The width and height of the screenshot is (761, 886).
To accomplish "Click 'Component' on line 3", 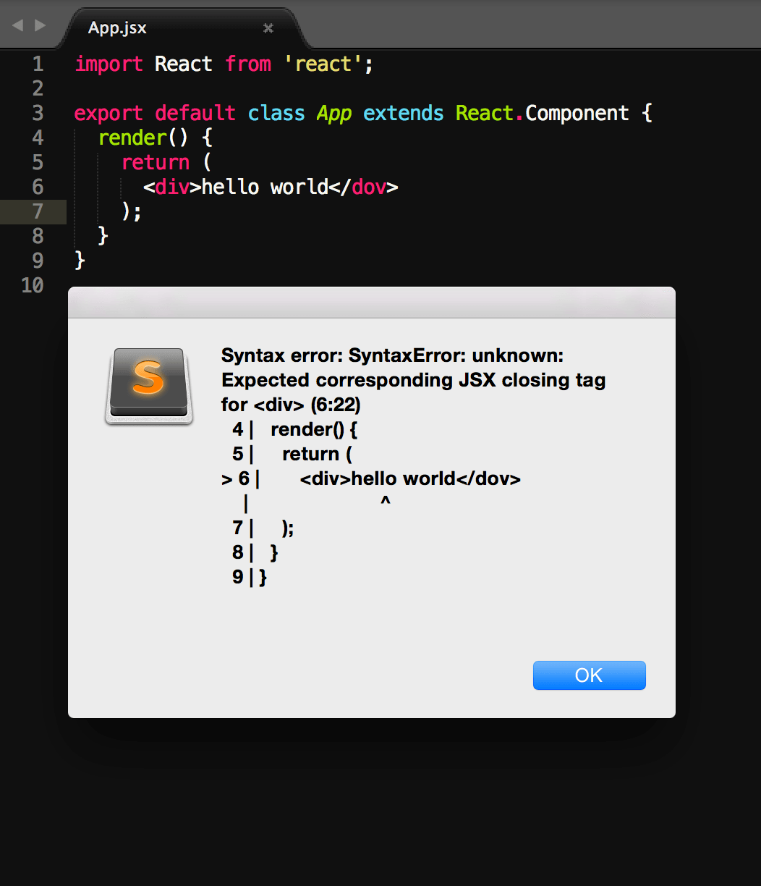I will (577, 114).
